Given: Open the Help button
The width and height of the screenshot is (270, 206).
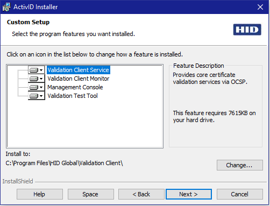Looking at the screenshot, I should coord(40,194).
